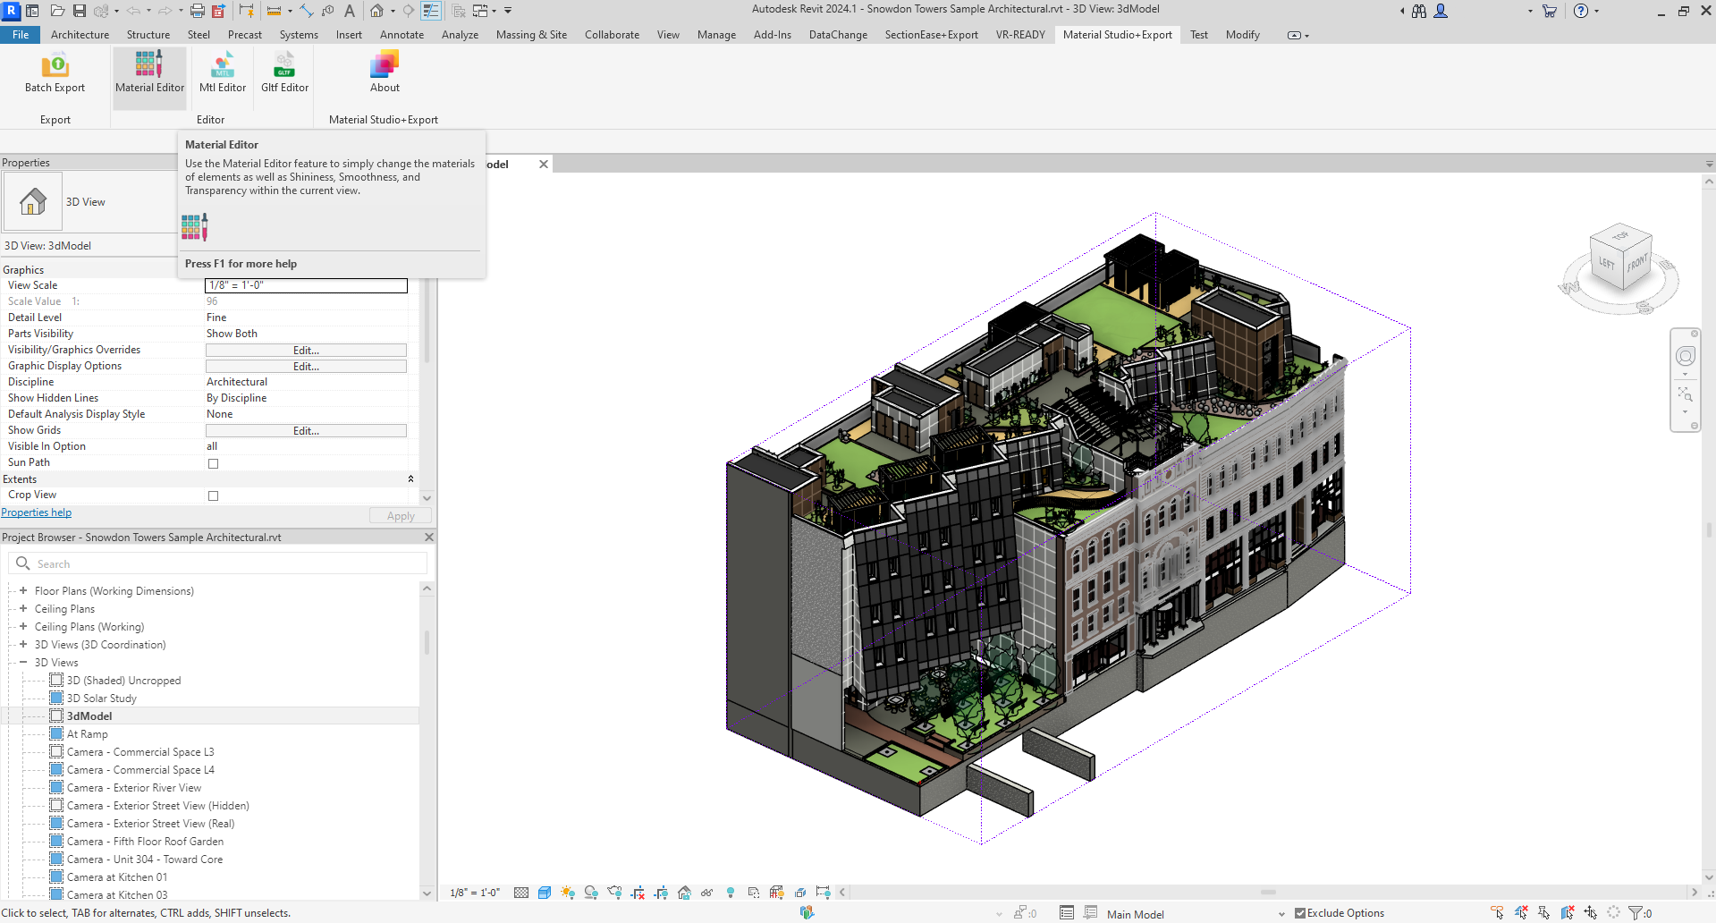Click Edit for Visibility/Graphics Overrides
Image resolution: width=1716 pixels, height=923 pixels.
pyautogui.click(x=306, y=351)
